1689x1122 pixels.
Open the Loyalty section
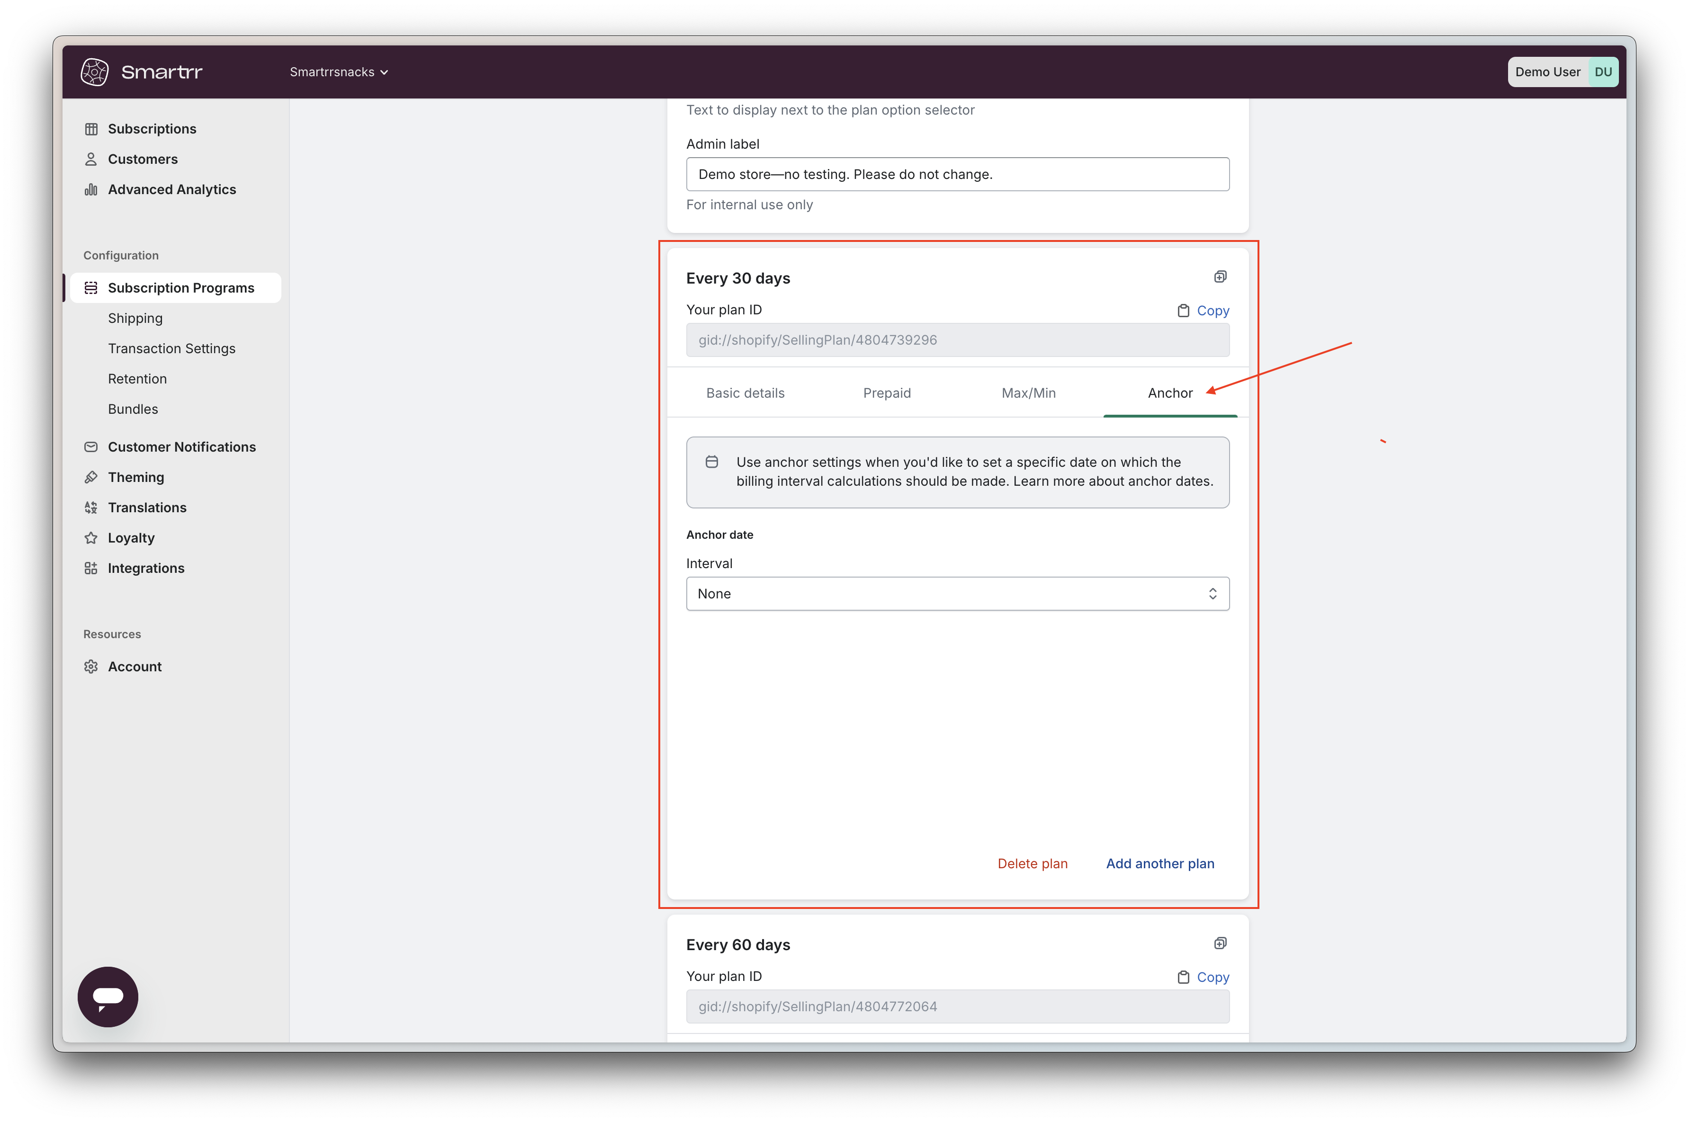131,538
